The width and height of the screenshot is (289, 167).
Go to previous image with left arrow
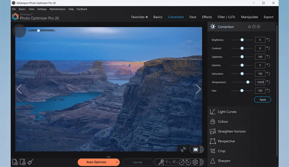pos(19,89)
